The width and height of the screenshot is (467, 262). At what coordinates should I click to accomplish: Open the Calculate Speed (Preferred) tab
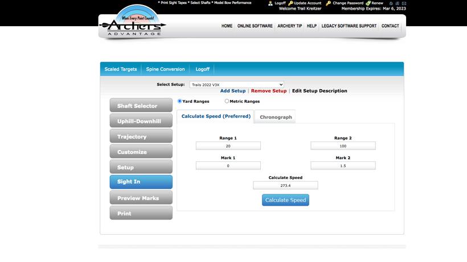216,117
